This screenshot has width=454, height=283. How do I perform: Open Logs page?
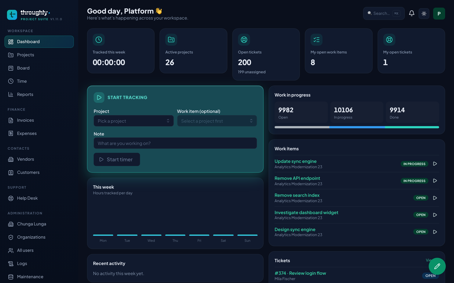(x=39, y=263)
